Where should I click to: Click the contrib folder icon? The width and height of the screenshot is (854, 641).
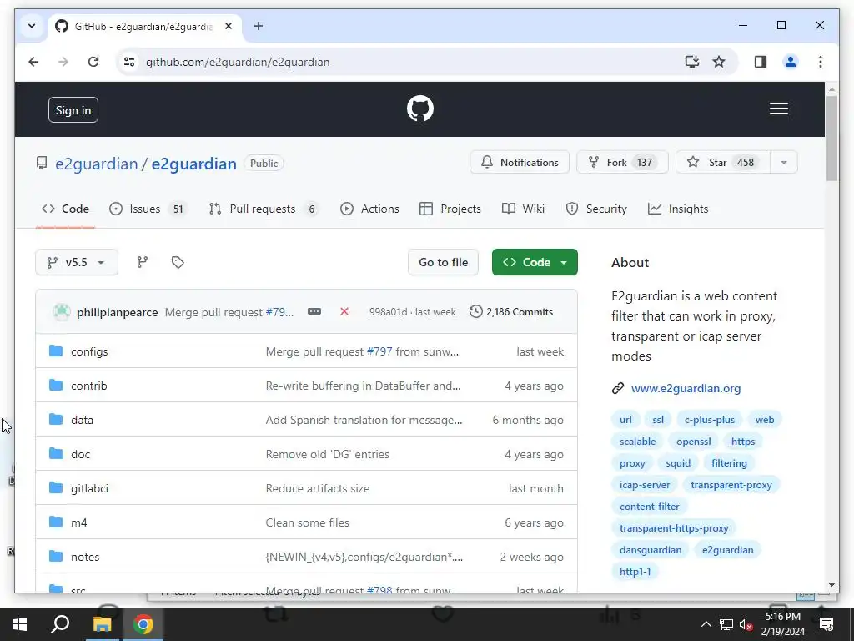pyautogui.click(x=56, y=386)
